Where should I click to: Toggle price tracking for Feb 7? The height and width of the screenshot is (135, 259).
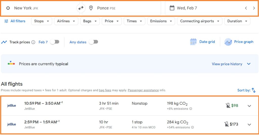(55, 42)
